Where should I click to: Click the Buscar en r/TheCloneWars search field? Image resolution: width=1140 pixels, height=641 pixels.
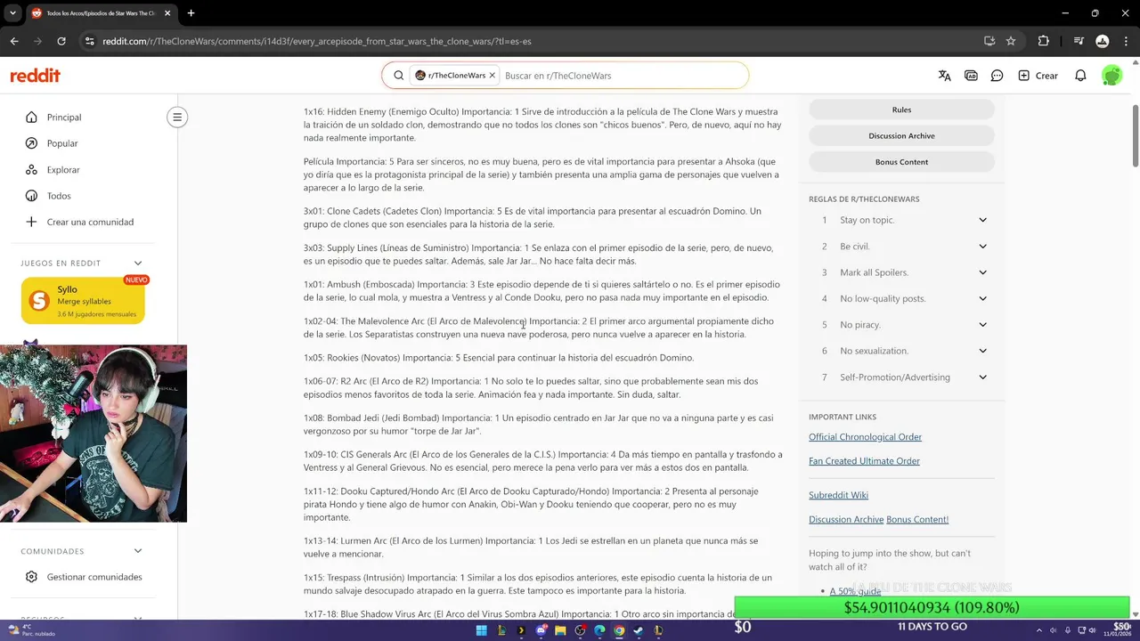[623, 76]
